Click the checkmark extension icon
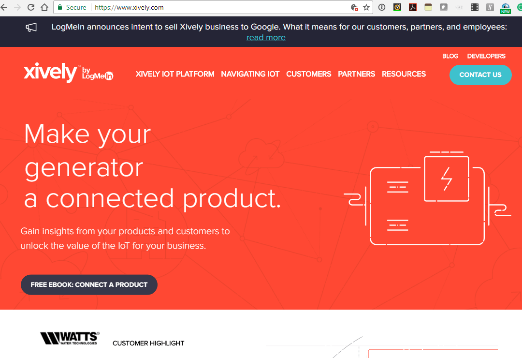 coord(397,7)
